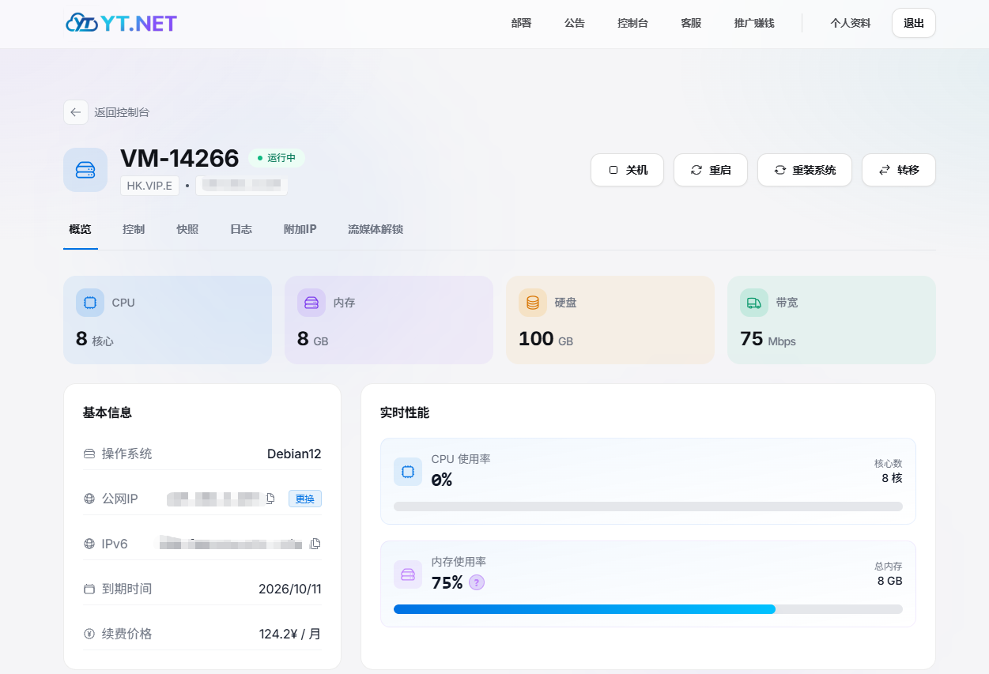Open 部署 in the top navigation
The width and height of the screenshot is (989, 674).
(x=522, y=23)
